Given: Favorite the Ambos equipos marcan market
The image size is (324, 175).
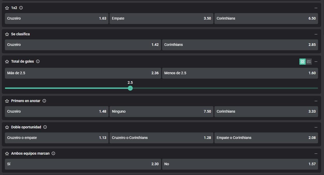Looking at the screenshot, I should click(x=7, y=154).
